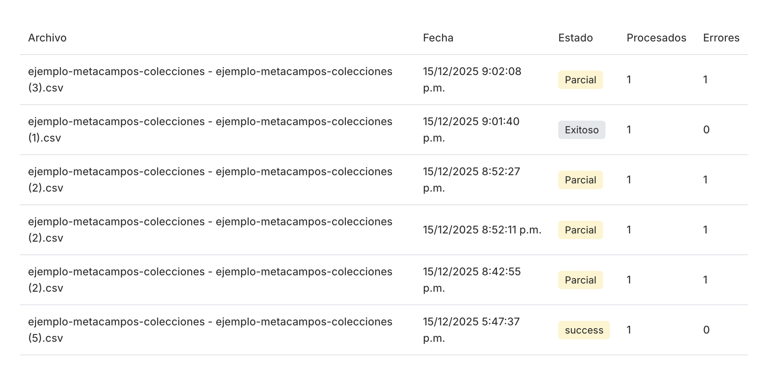Click the Parcial badge next to 8:52:27 p.m.
The width and height of the screenshot is (767, 375).
point(580,180)
